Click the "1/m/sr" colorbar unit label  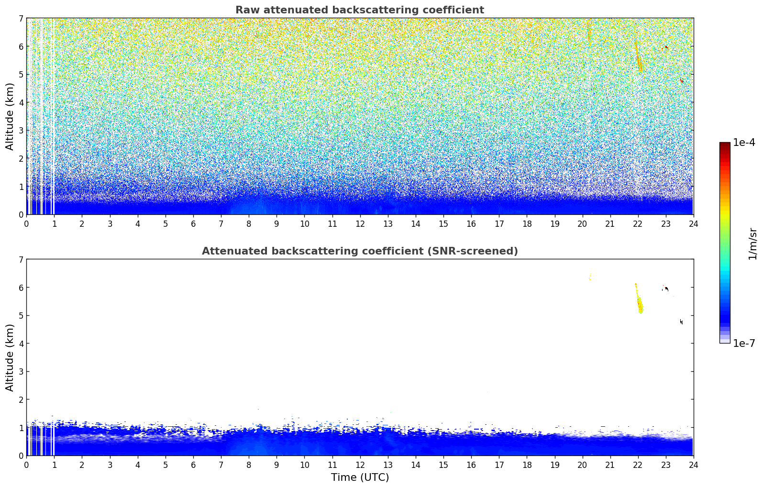click(x=752, y=243)
